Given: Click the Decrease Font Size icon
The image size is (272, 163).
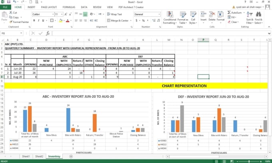Looking at the screenshot, I should pos(70,14).
